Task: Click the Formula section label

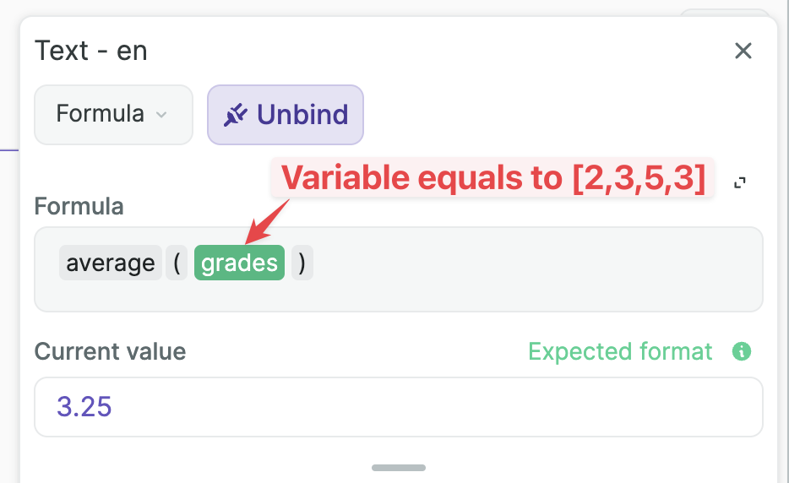Action: (x=79, y=206)
